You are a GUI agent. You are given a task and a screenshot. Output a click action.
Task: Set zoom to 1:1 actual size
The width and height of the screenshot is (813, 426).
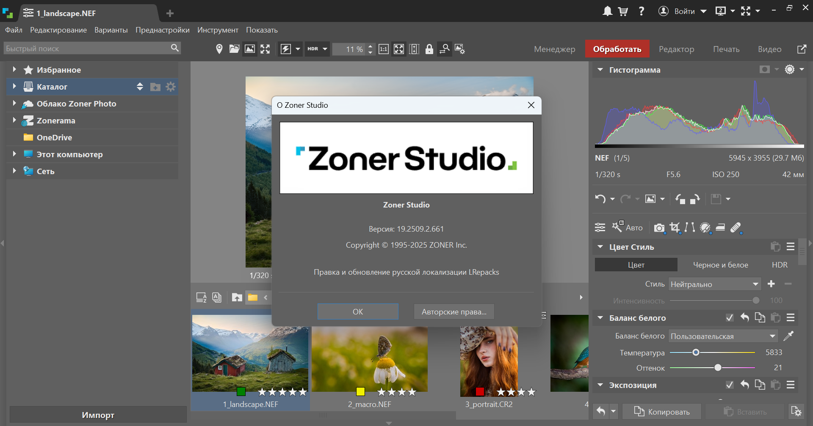click(x=383, y=49)
